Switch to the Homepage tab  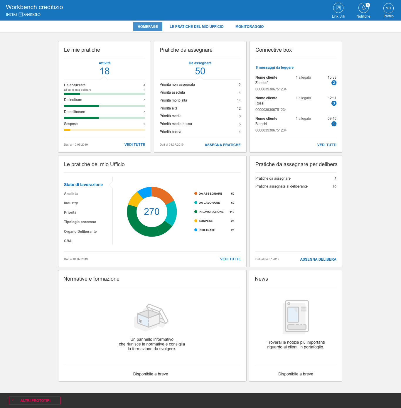click(x=148, y=26)
